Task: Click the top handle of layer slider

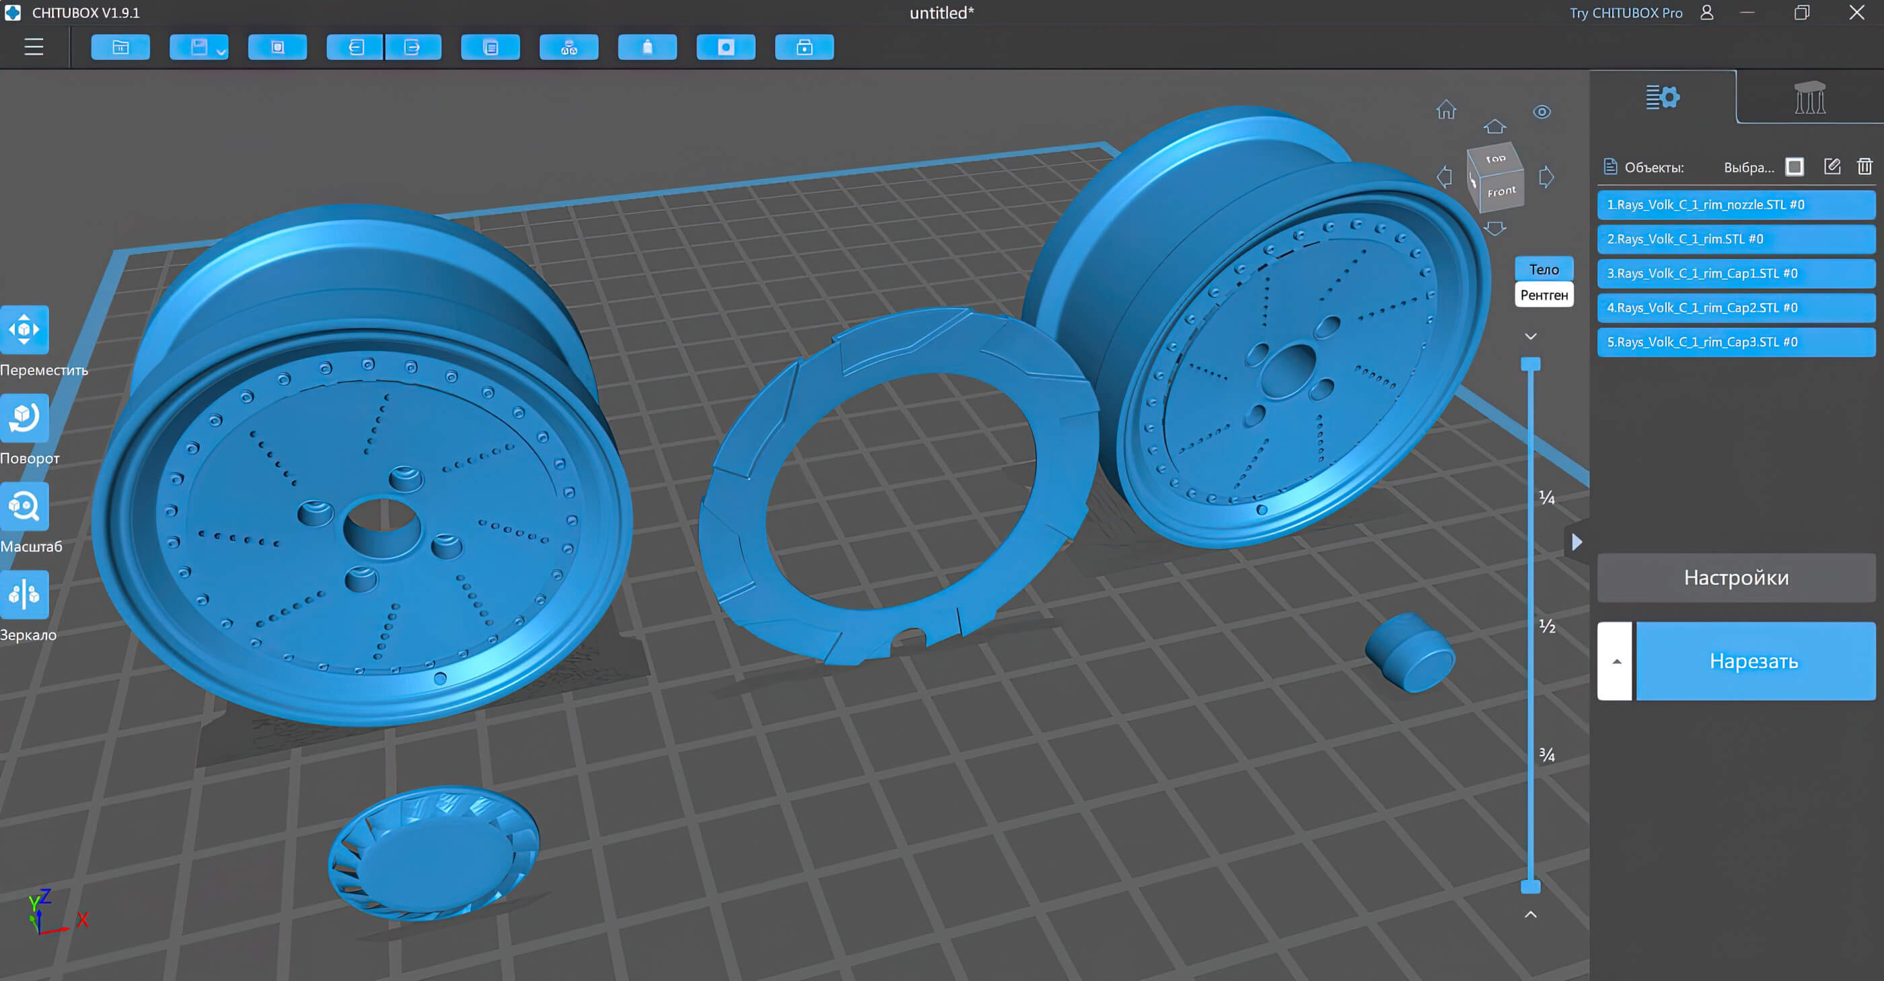Action: pyautogui.click(x=1531, y=364)
